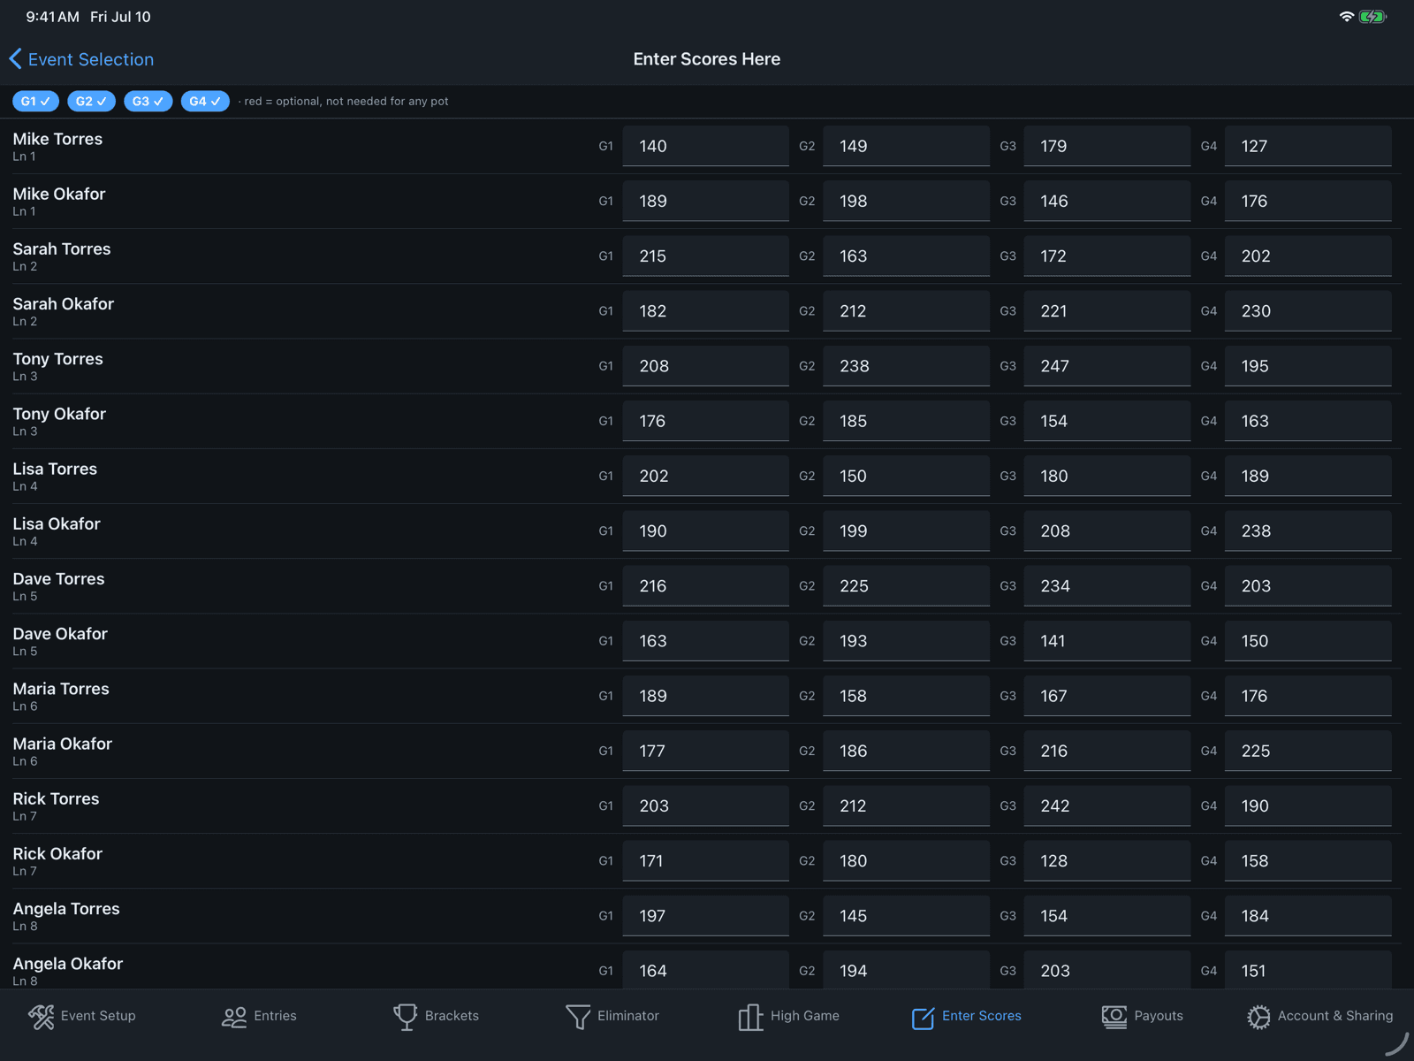
Task: Tap the Event Setup tools icon
Action: [41, 1017]
